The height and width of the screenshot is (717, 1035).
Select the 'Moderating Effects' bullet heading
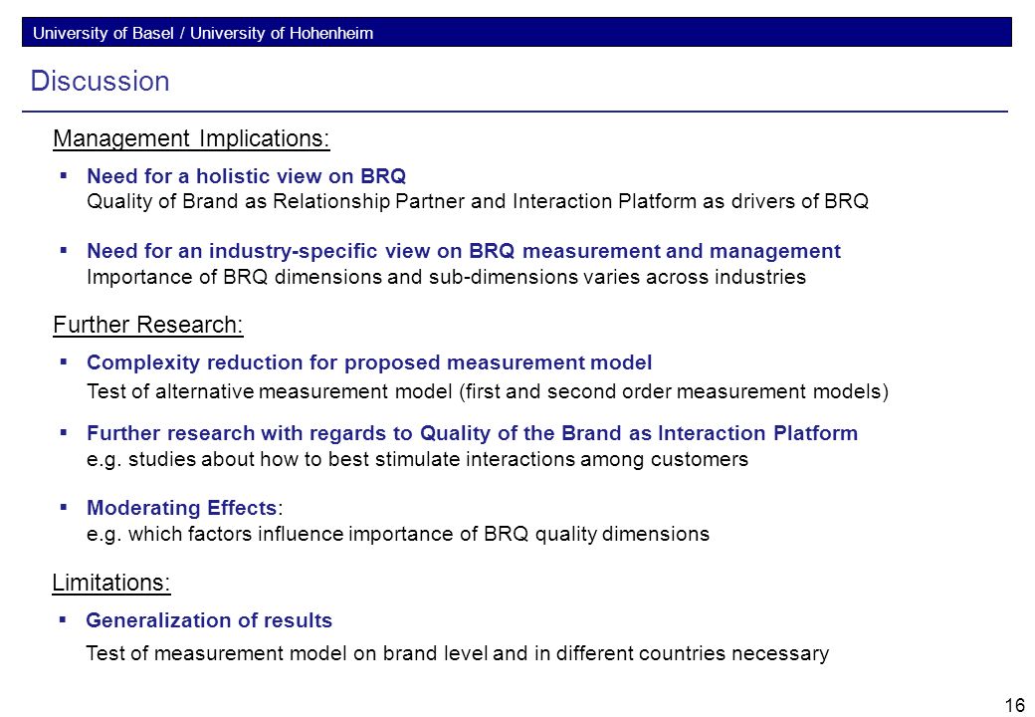pyautogui.click(x=181, y=508)
